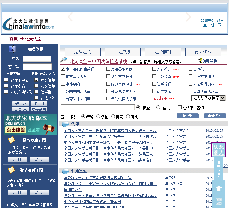This screenshot has height=208, width=229.
Task: Click the 使用帮助 help icon
Action: [200, 61]
